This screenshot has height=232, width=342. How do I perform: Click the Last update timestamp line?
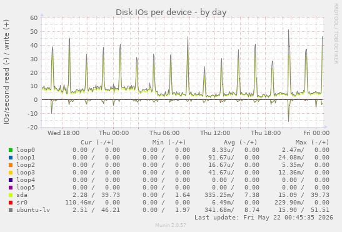tap(264, 218)
